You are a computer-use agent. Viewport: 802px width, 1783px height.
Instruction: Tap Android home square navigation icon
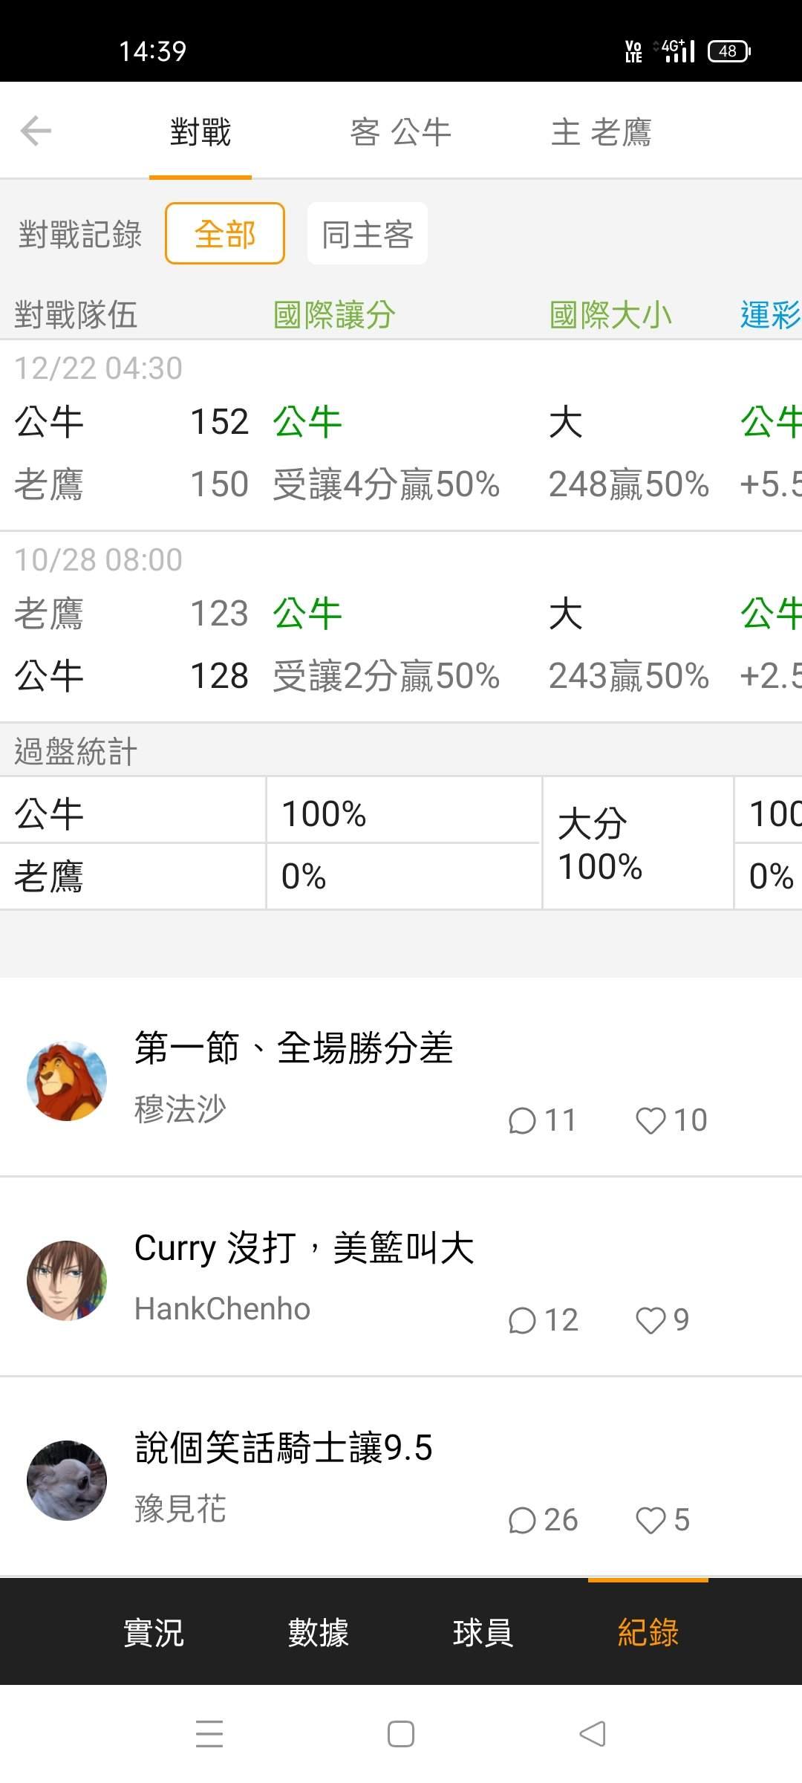tap(401, 1734)
